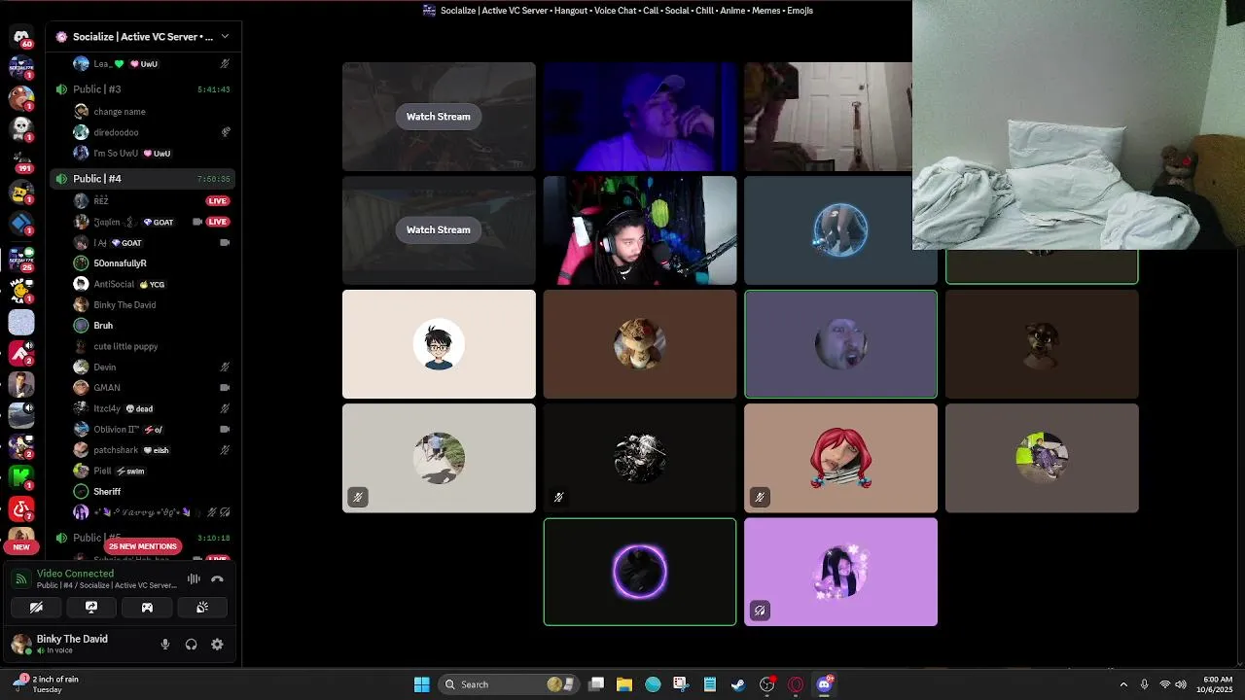Screen dimensions: 1245x700
Task: Click LIVE badge next to REZ
Action: 217,201
